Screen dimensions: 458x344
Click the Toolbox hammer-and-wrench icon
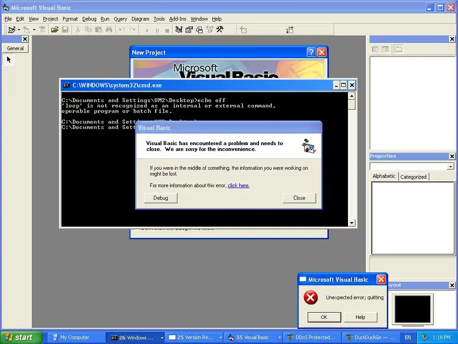[220, 30]
